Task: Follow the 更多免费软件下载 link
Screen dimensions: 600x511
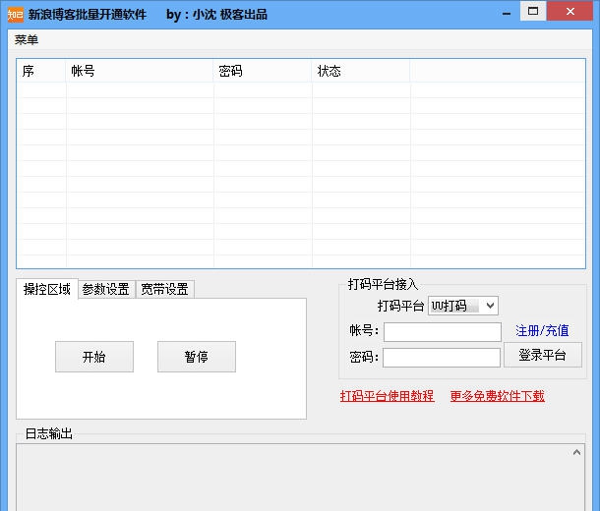Action: [x=497, y=396]
